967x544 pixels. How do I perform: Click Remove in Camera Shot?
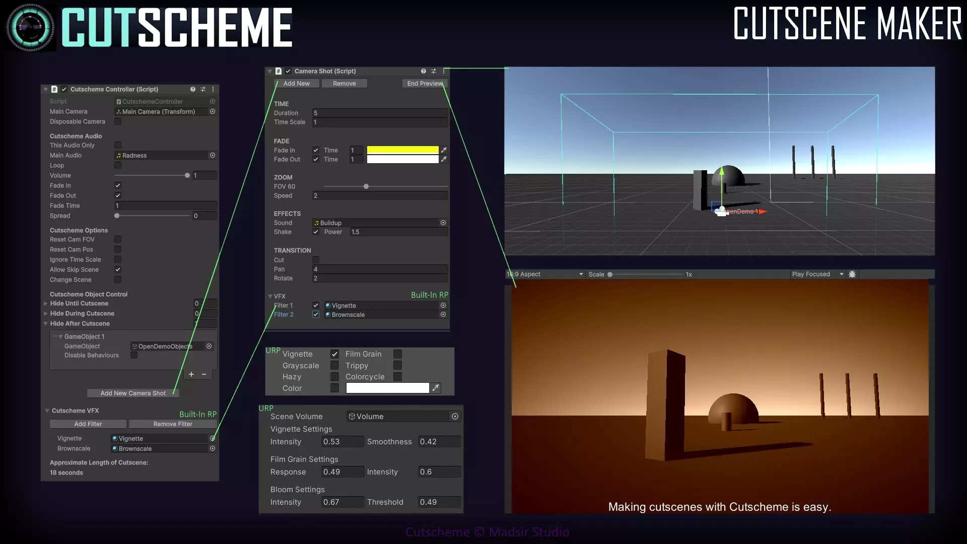click(x=344, y=84)
